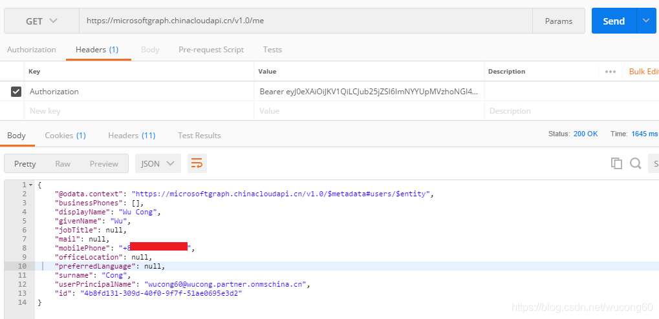The height and width of the screenshot is (319, 659).
Task: Select the Pretty view
Action: [x=25, y=164]
